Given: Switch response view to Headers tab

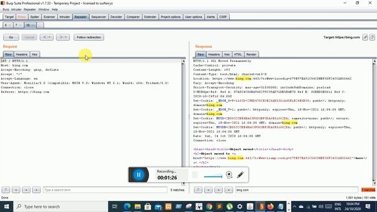Looking at the screenshot, I should coord(214,54).
